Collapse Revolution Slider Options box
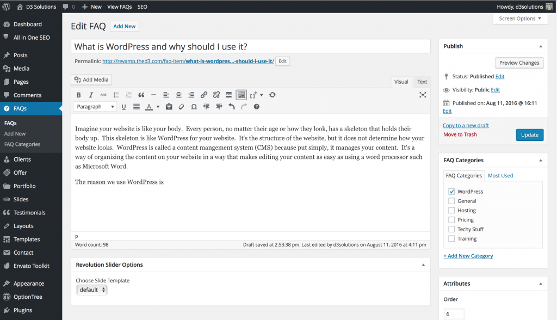Screen dimensions: 557x320 tap(423, 265)
